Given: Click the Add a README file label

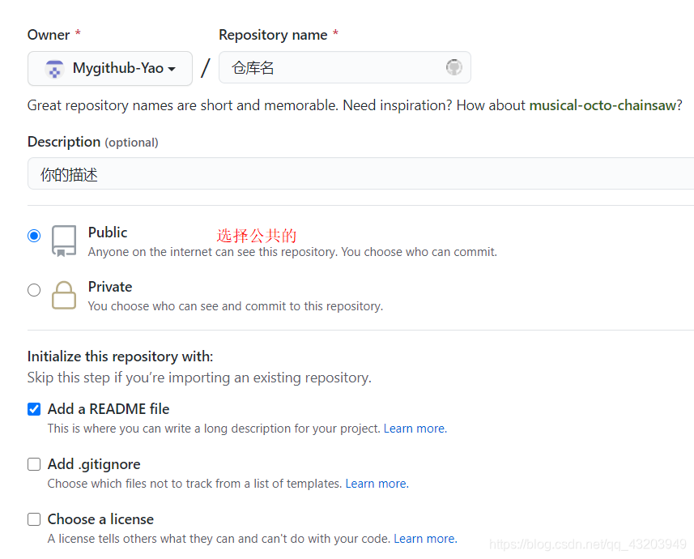Looking at the screenshot, I should (x=109, y=409).
